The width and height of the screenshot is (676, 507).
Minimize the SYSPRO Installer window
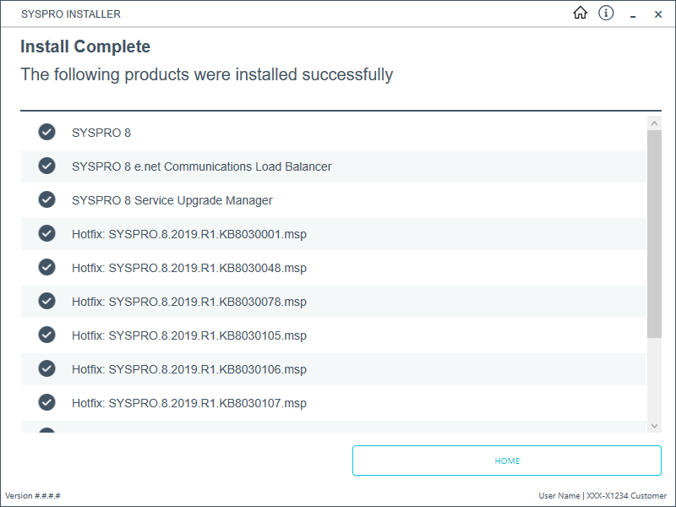point(632,14)
